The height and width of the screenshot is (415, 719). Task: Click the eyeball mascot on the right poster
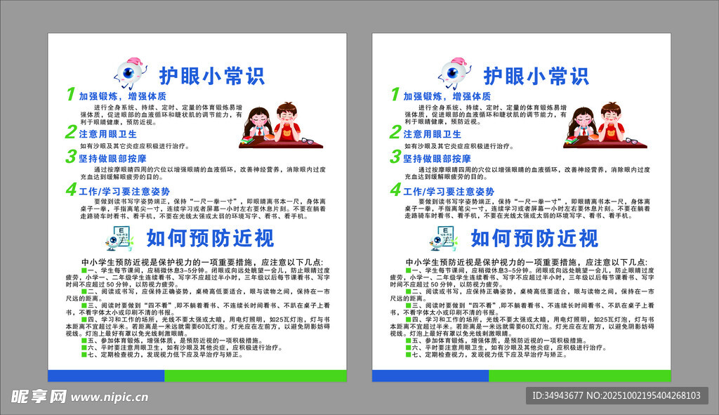pos(456,73)
